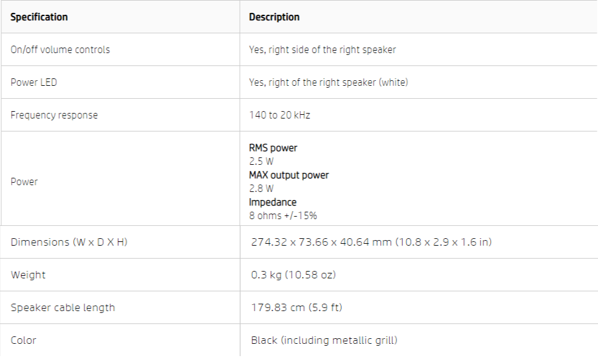The height and width of the screenshot is (358, 598).
Task: Click the 2.8 W value
Action: coord(261,189)
